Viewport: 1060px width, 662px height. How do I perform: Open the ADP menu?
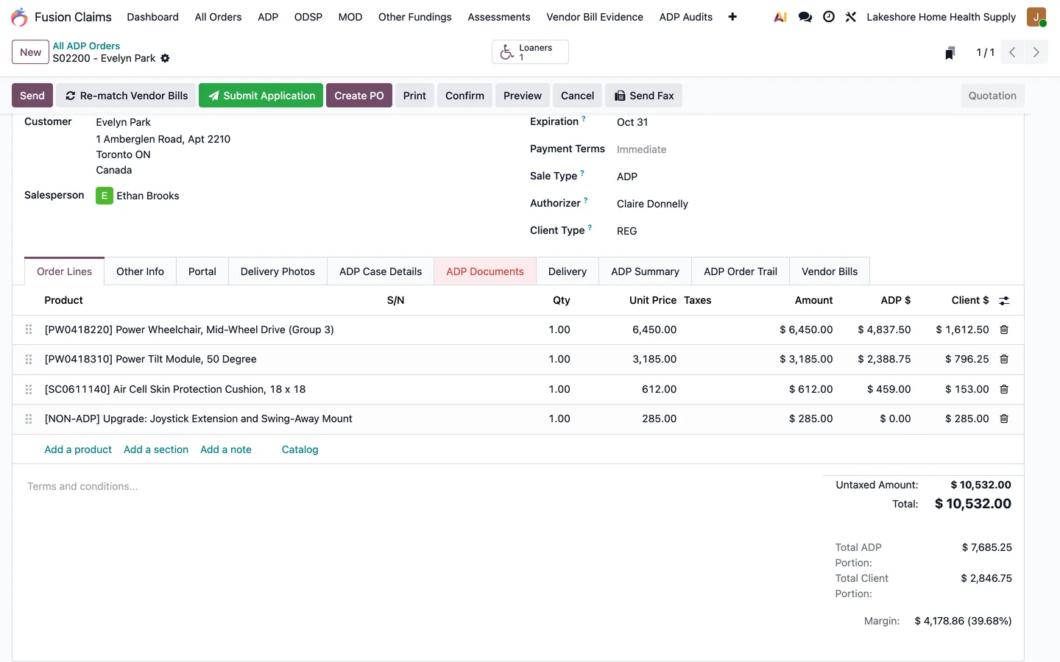point(268,17)
